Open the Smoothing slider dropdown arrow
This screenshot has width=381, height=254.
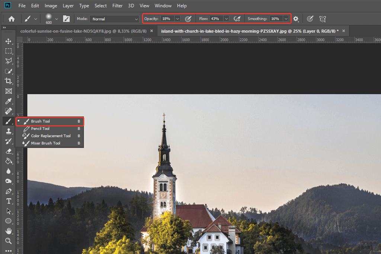click(x=286, y=19)
